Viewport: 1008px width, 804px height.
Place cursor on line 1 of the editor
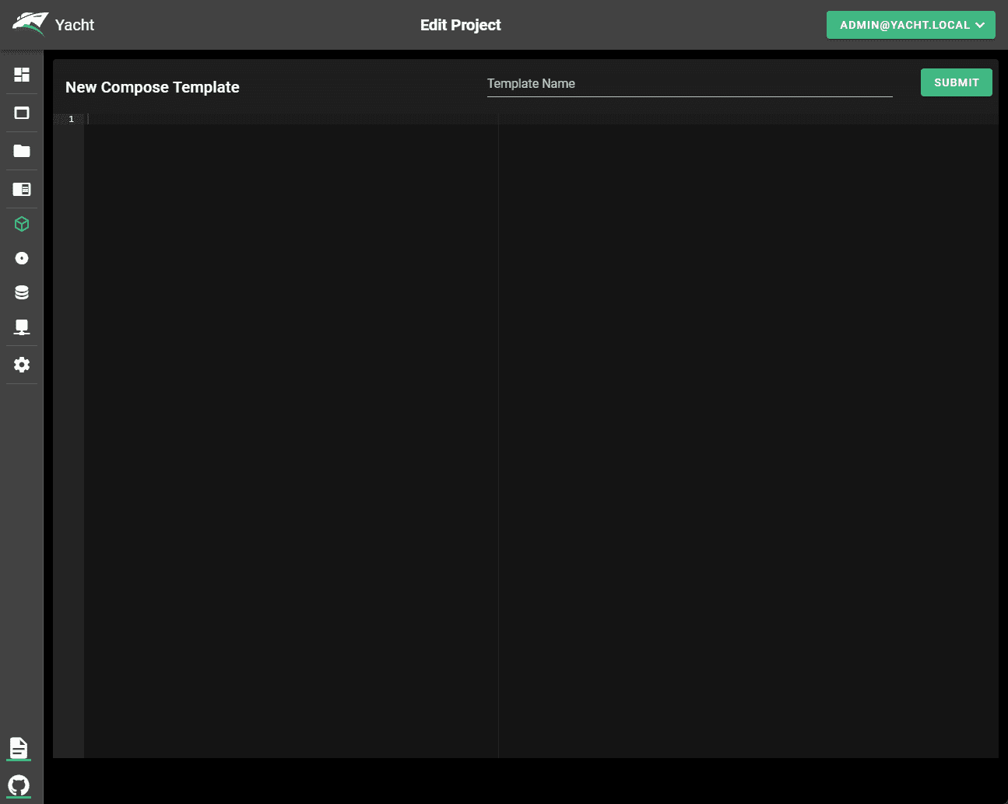(x=541, y=119)
